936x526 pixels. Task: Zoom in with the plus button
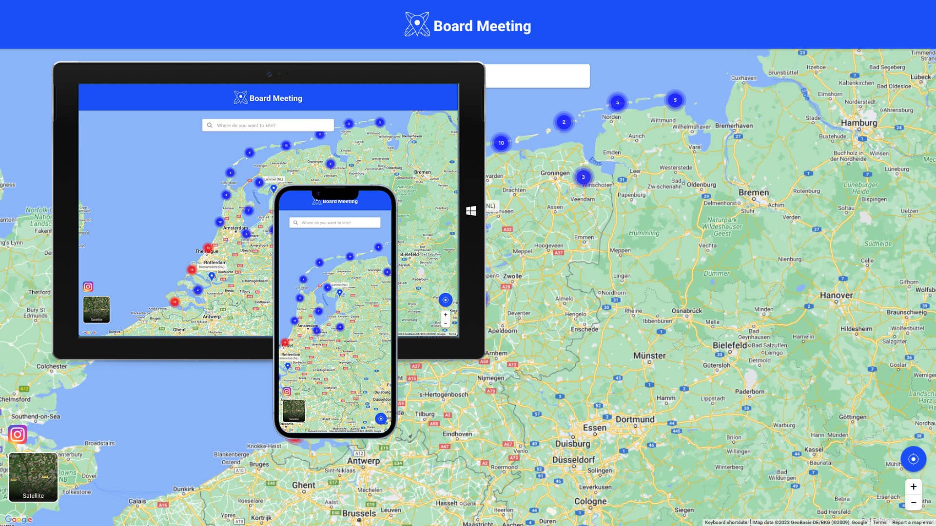pyautogui.click(x=913, y=487)
